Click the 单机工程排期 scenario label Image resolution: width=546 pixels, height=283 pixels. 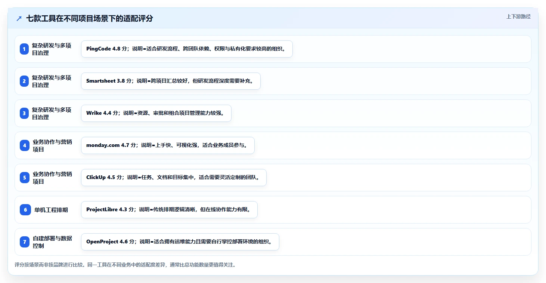51,210
